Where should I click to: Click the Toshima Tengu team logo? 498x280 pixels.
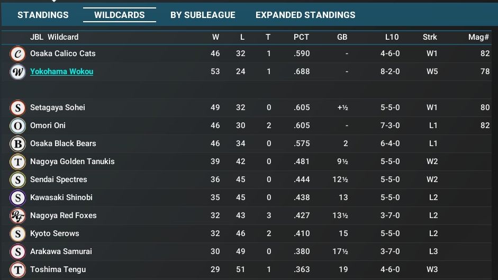pos(18,270)
